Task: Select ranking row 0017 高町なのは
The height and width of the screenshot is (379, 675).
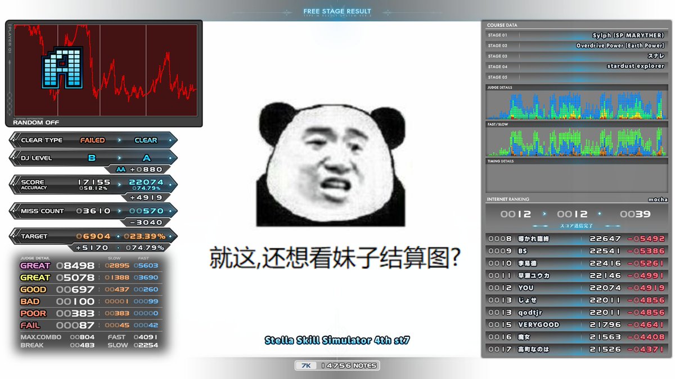Action: [x=577, y=349]
